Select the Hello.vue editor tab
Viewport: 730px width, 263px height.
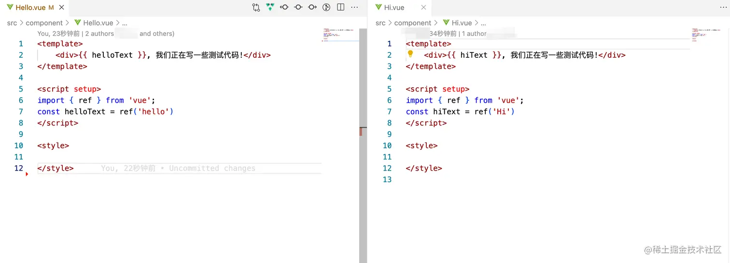34,8
